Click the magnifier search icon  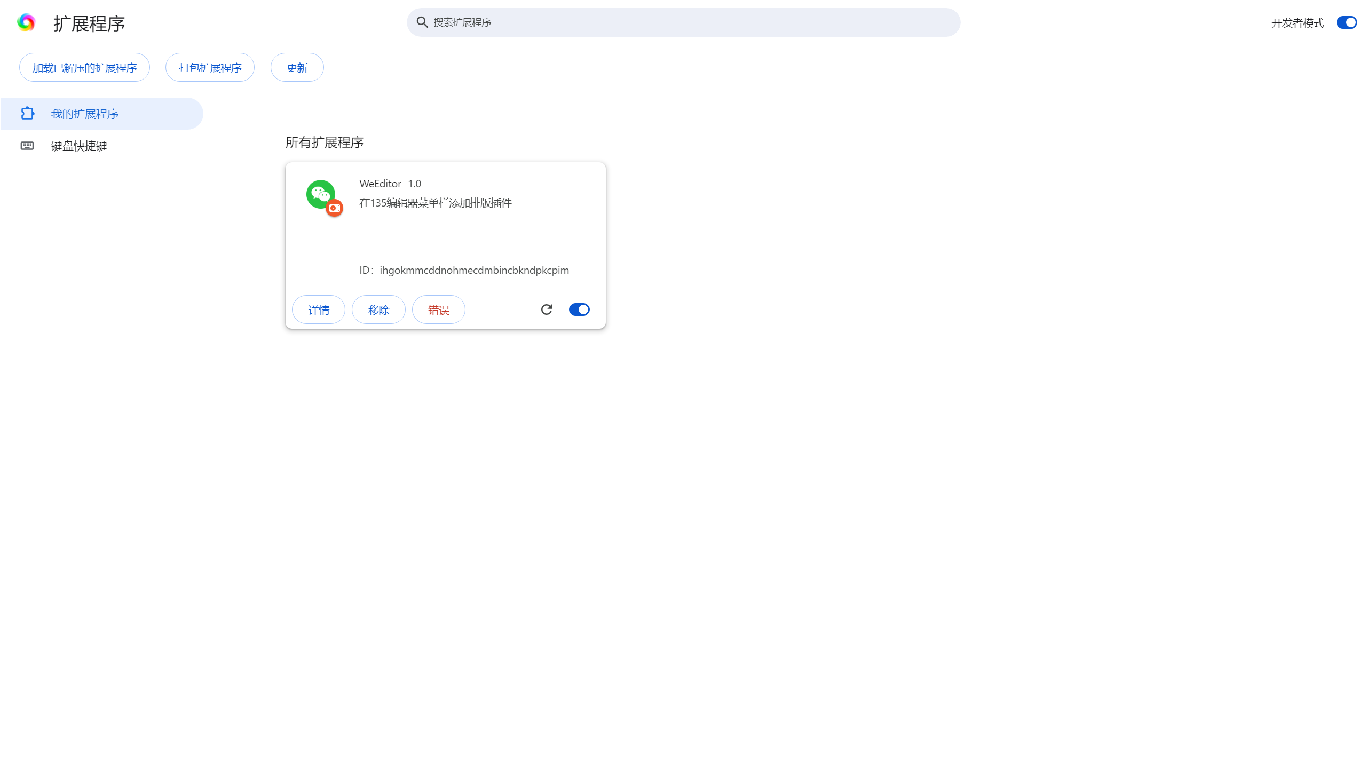click(422, 22)
